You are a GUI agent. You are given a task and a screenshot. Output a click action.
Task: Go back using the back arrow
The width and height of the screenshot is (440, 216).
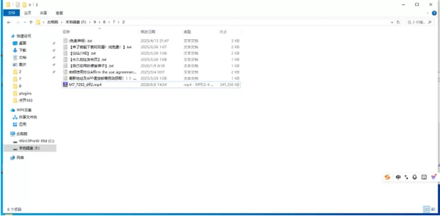coord(9,22)
